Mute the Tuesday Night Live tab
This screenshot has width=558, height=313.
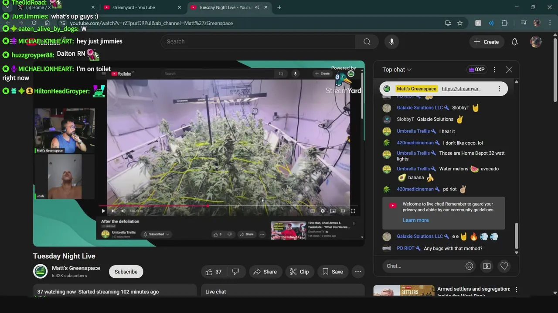click(x=257, y=7)
